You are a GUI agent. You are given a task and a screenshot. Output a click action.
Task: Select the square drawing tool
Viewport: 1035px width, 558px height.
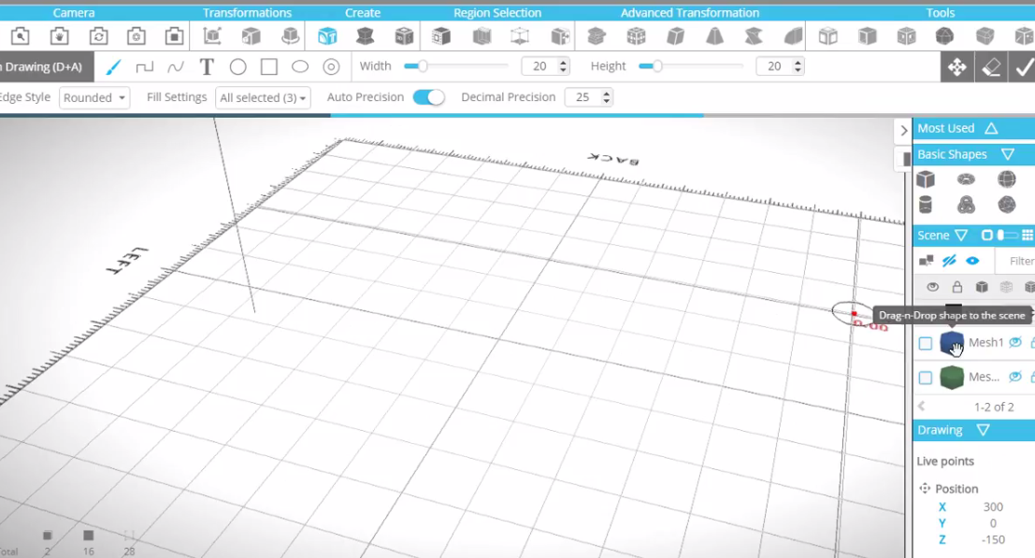click(x=268, y=66)
